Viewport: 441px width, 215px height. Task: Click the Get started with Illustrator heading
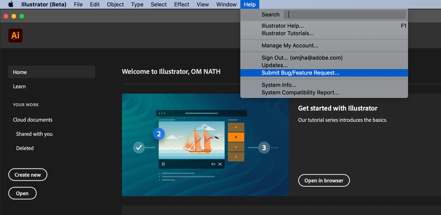338,108
